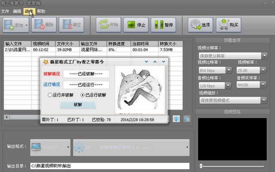Click the 预置选项 panel header
Screen dimensions: 275x172
coord(232,40)
